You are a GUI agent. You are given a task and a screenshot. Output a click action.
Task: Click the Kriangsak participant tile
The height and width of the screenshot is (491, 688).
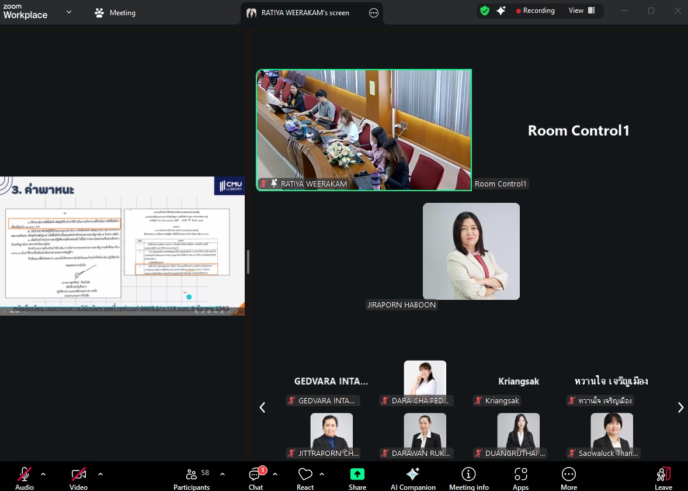point(518,383)
